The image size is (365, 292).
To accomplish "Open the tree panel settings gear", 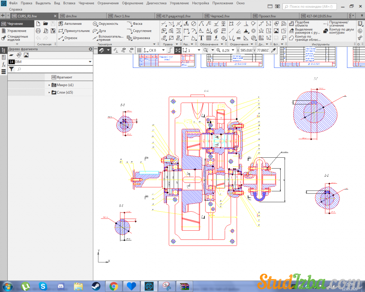I will pos(90,49).
